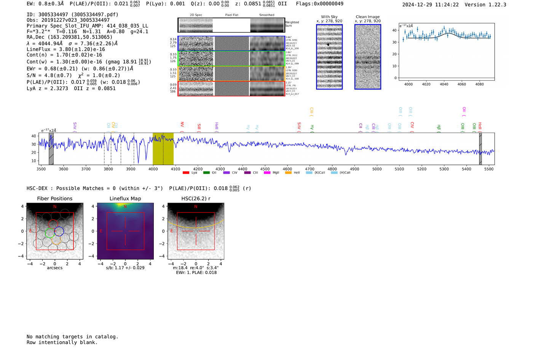Click the yellow highlighted band in the spectrum
The image size is (533, 363).
(163, 149)
